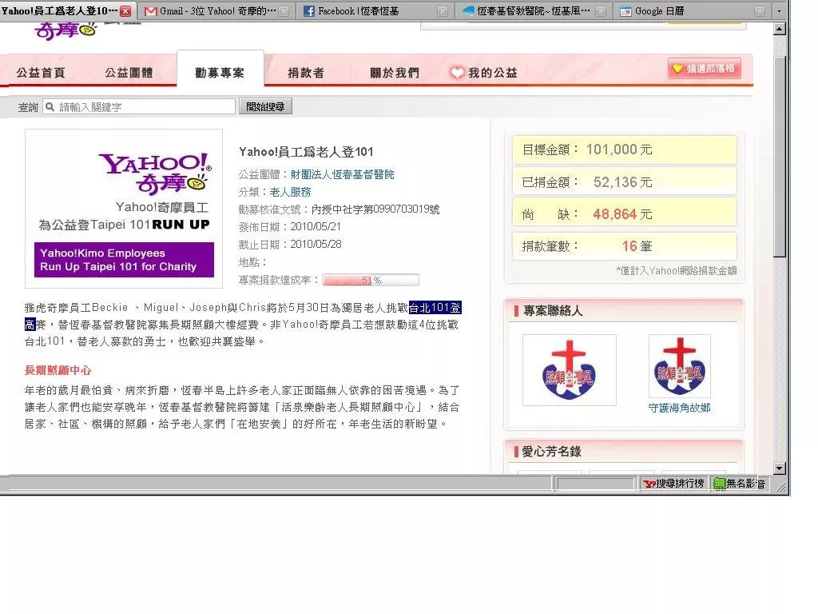818x614 pixels.
Task: Click 無名影音 in status bar
Action: point(740,484)
